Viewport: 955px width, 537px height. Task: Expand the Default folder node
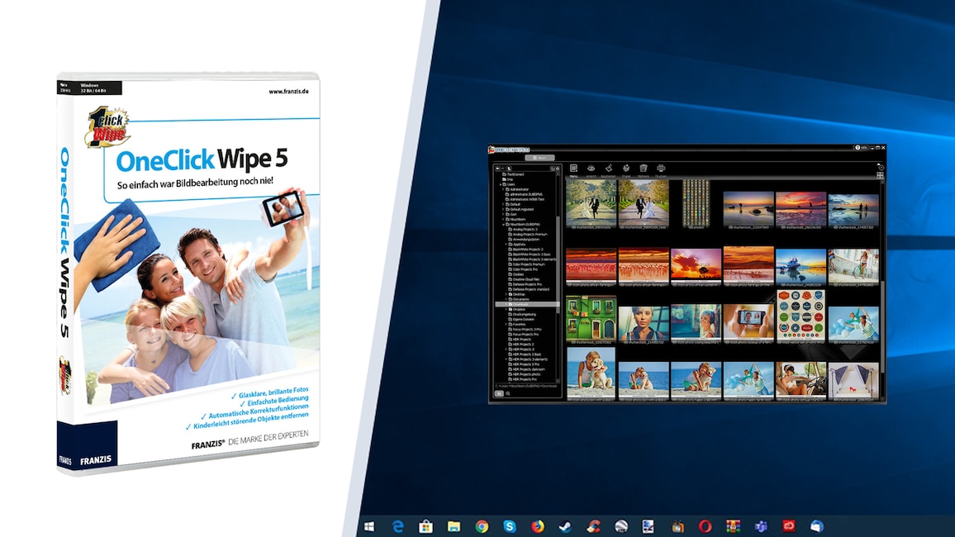[x=503, y=204]
